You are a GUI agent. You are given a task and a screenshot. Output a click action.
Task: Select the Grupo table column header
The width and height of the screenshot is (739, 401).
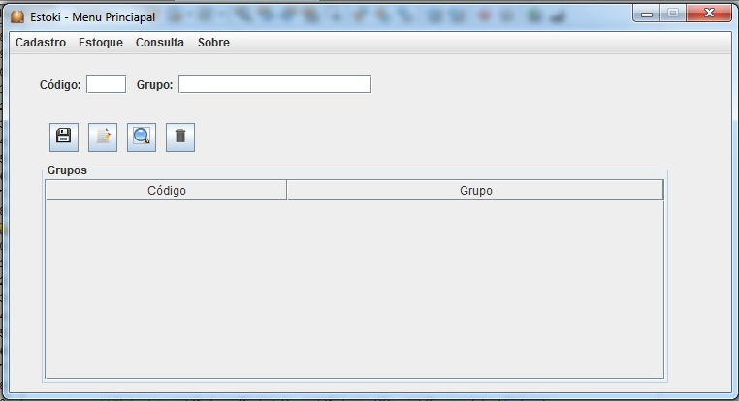(475, 190)
